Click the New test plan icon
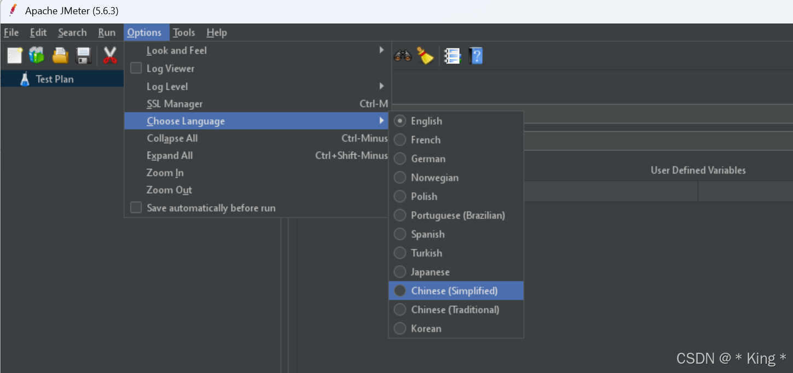793x373 pixels. pos(15,55)
